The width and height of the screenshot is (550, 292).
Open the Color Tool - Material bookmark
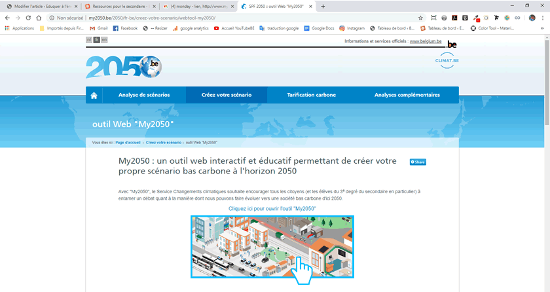pos(492,28)
